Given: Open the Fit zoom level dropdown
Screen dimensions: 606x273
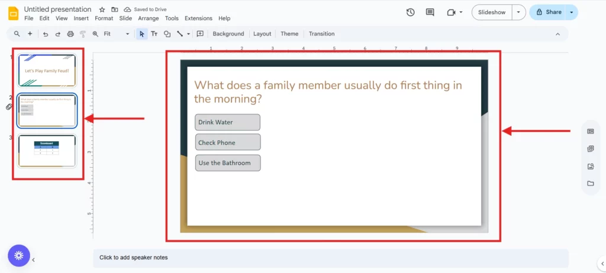Looking at the screenshot, I should coord(115,34).
